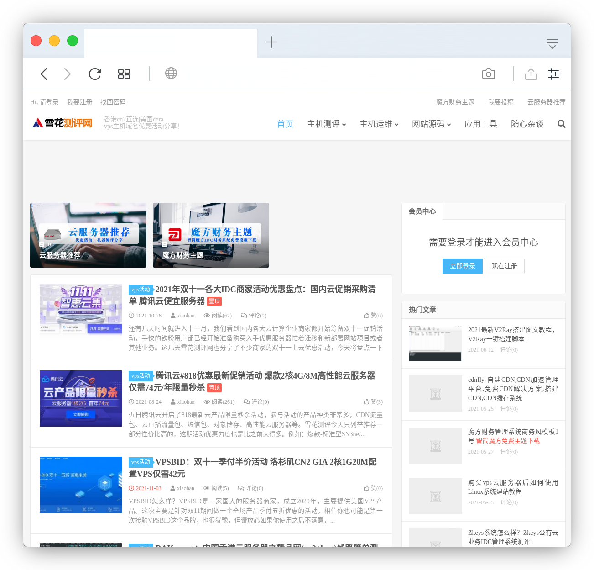Click the 热门文章 section heading

click(x=422, y=310)
